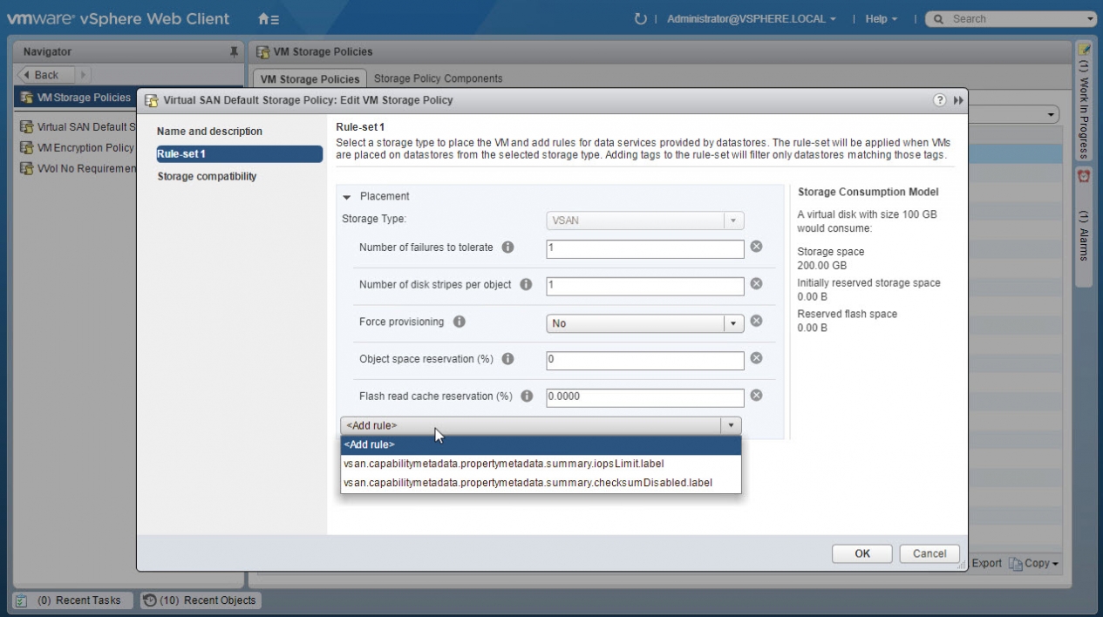This screenshot has width=1103, height=617.
Task: Remove the Force provisioning rule
Action: point(757,322)
